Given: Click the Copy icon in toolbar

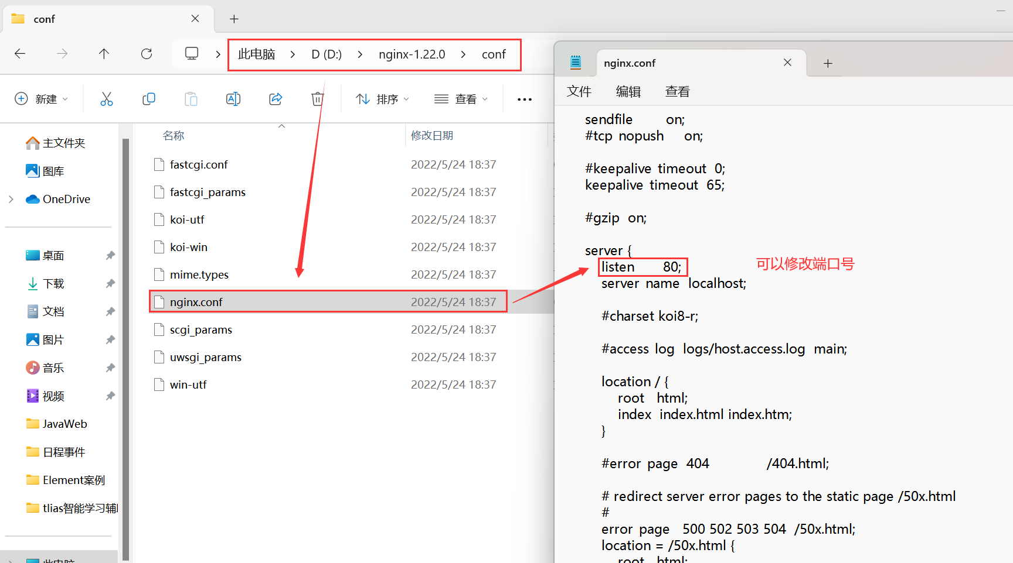Looking at the screenshot, I should click(x=149, y=99).
